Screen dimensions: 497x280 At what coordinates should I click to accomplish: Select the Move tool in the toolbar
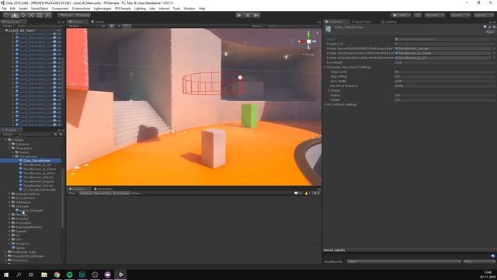coord(15,16)
